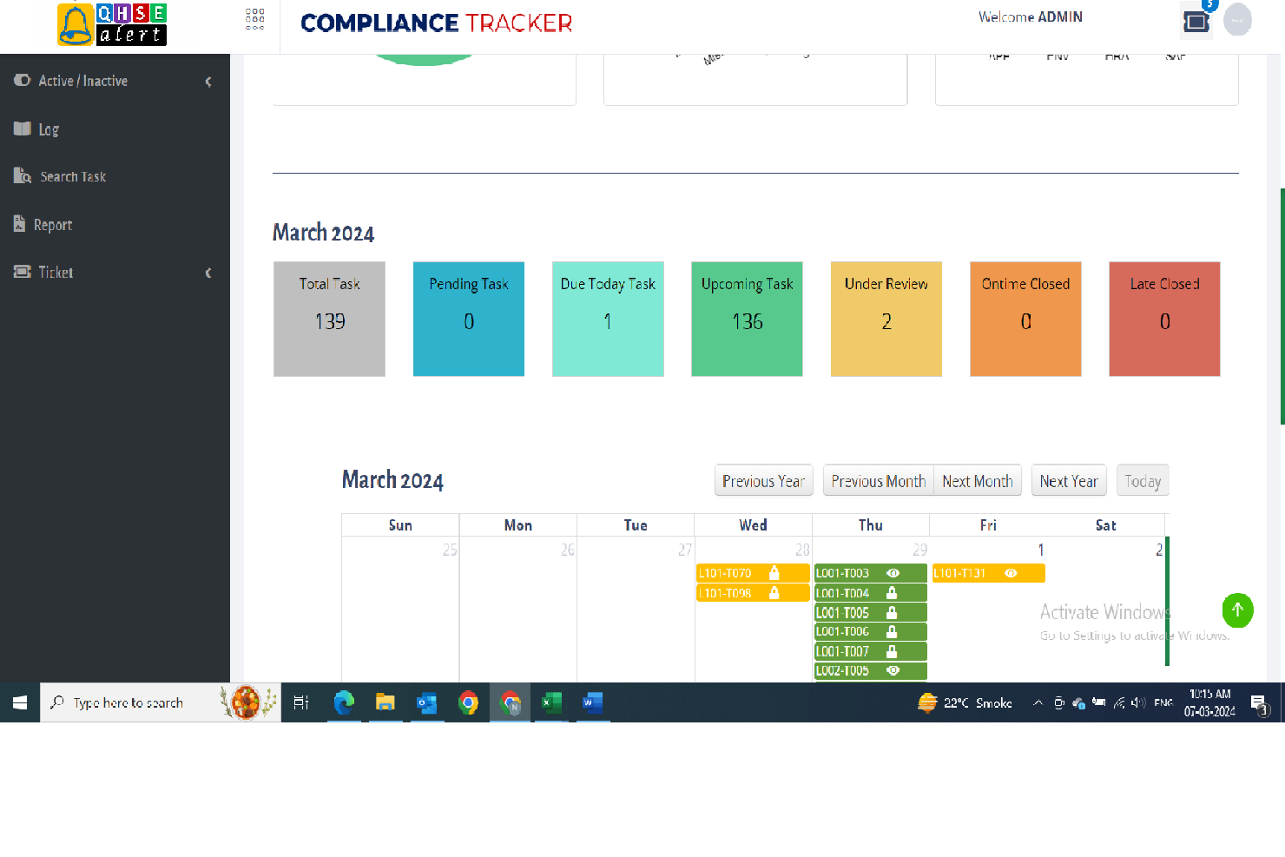Click the Active/Inactive eye icon in sidebar
This screenshot has height=857, width=1285.
click(x=22, y=80)
